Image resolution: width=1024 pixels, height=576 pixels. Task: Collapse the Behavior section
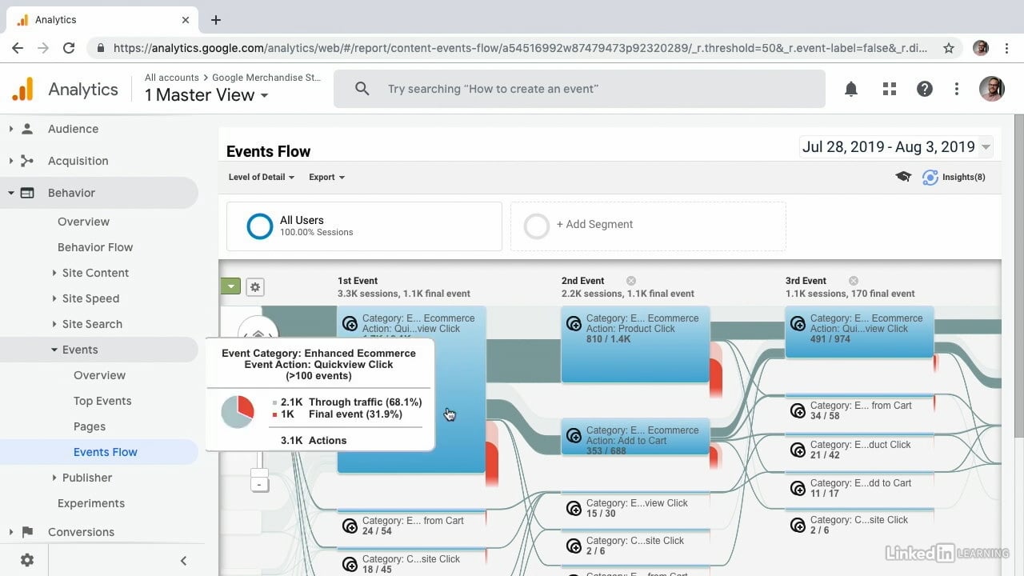click(x=11, y=193)
